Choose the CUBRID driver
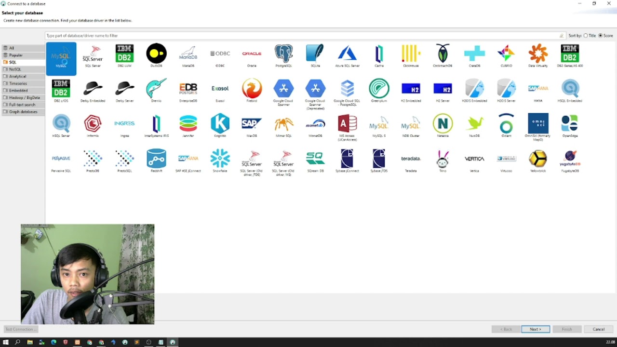This screenshot has height=347, width=617. pos(506,55)
